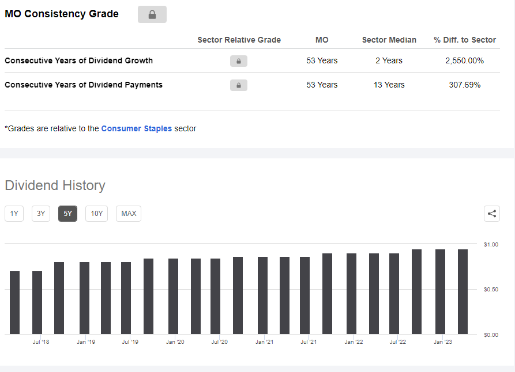The height and width of the screenshot is (372, 515).
Task: Click the Jan '22 axis label
Action: pos(354,342)
